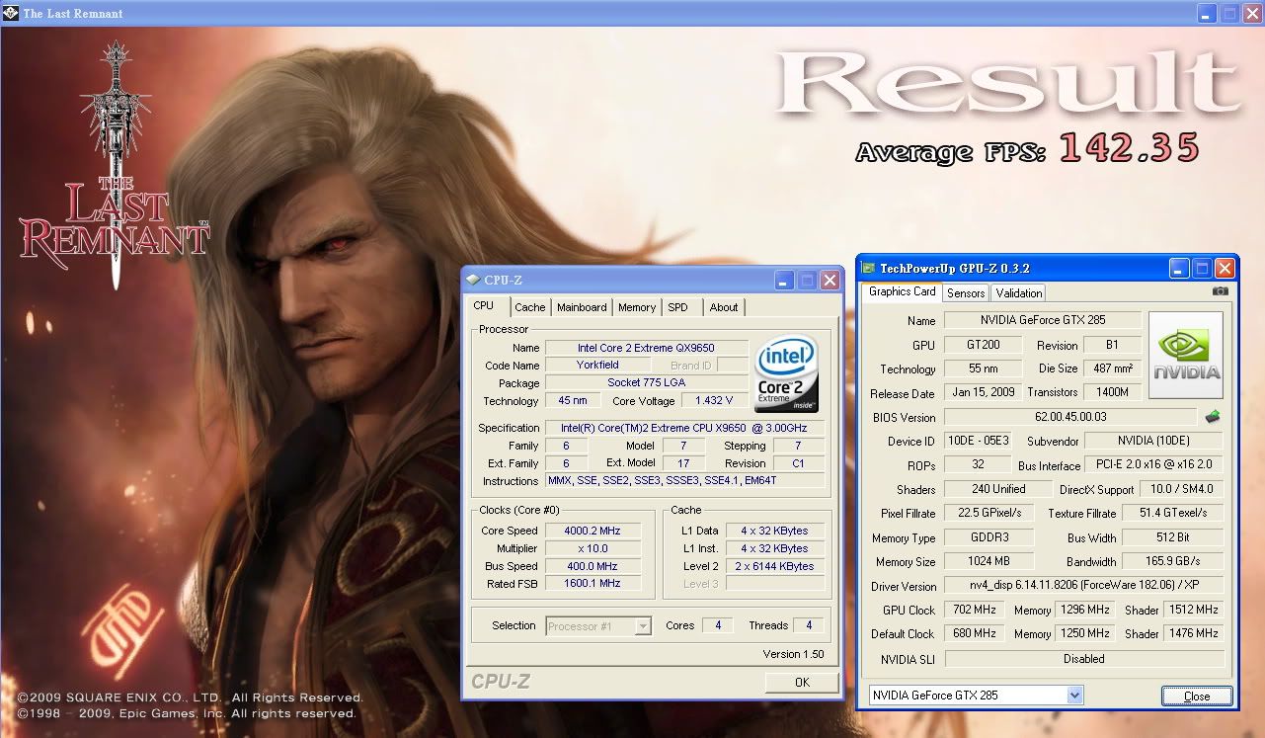Click the Rated FSB value 1600.1 MHz

591,584
